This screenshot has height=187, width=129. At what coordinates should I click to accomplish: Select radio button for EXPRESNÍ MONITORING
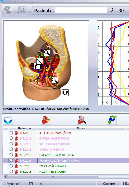(11, 138)
